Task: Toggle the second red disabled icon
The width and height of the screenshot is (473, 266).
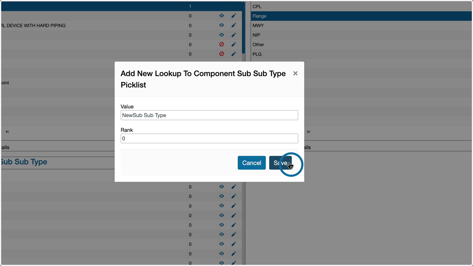Action: [x=222, y=54]
